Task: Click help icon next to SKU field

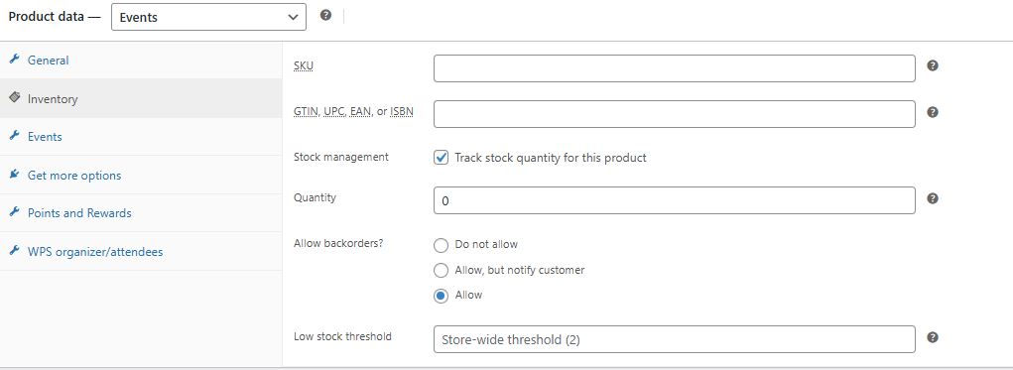Action: tap(933, 65)
